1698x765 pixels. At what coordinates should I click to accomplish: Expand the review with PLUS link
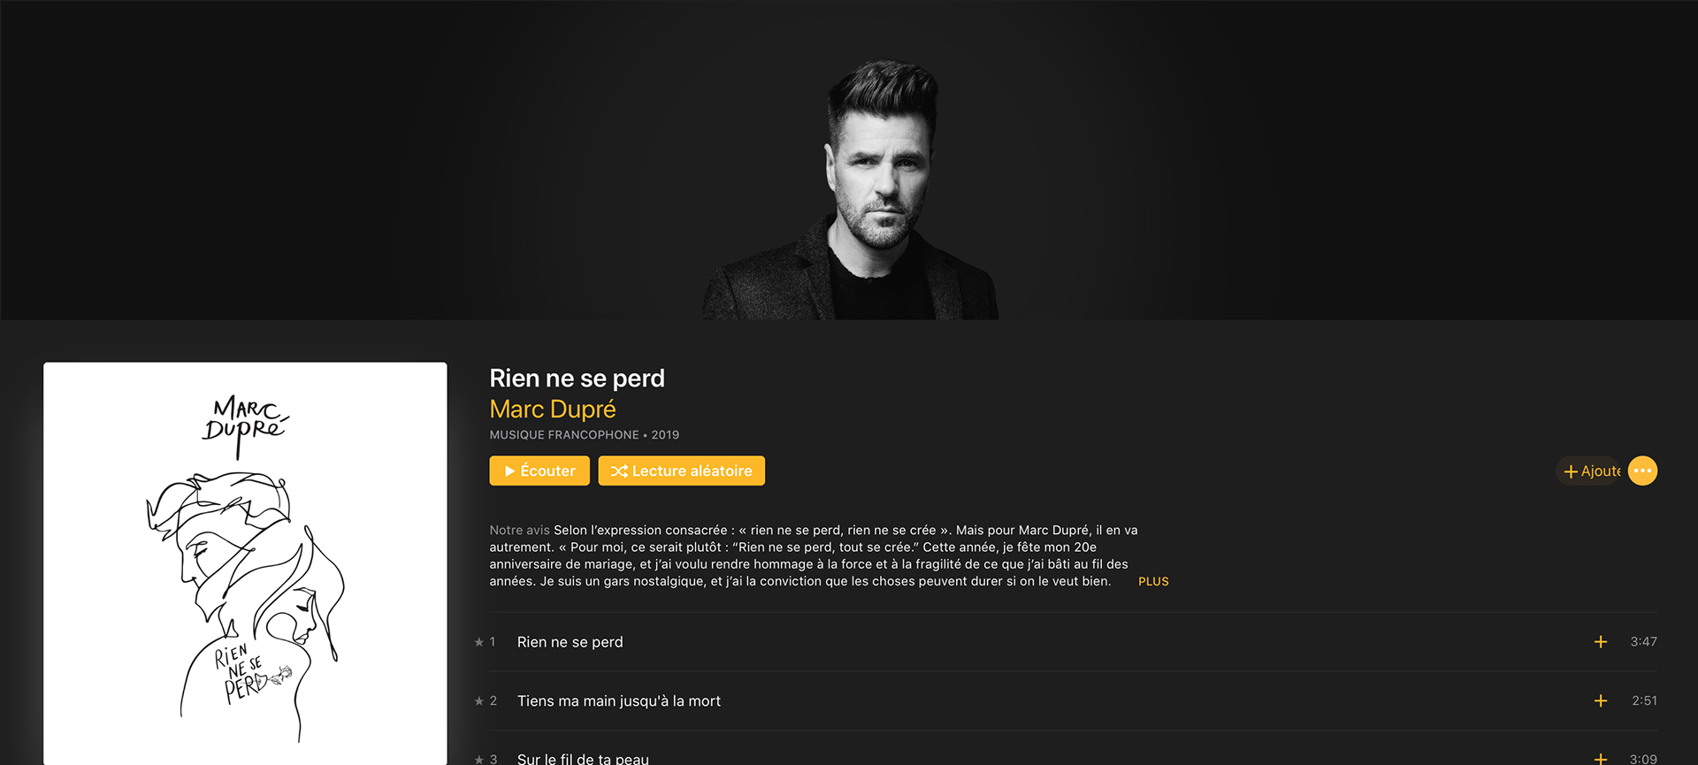(1153, 581)
